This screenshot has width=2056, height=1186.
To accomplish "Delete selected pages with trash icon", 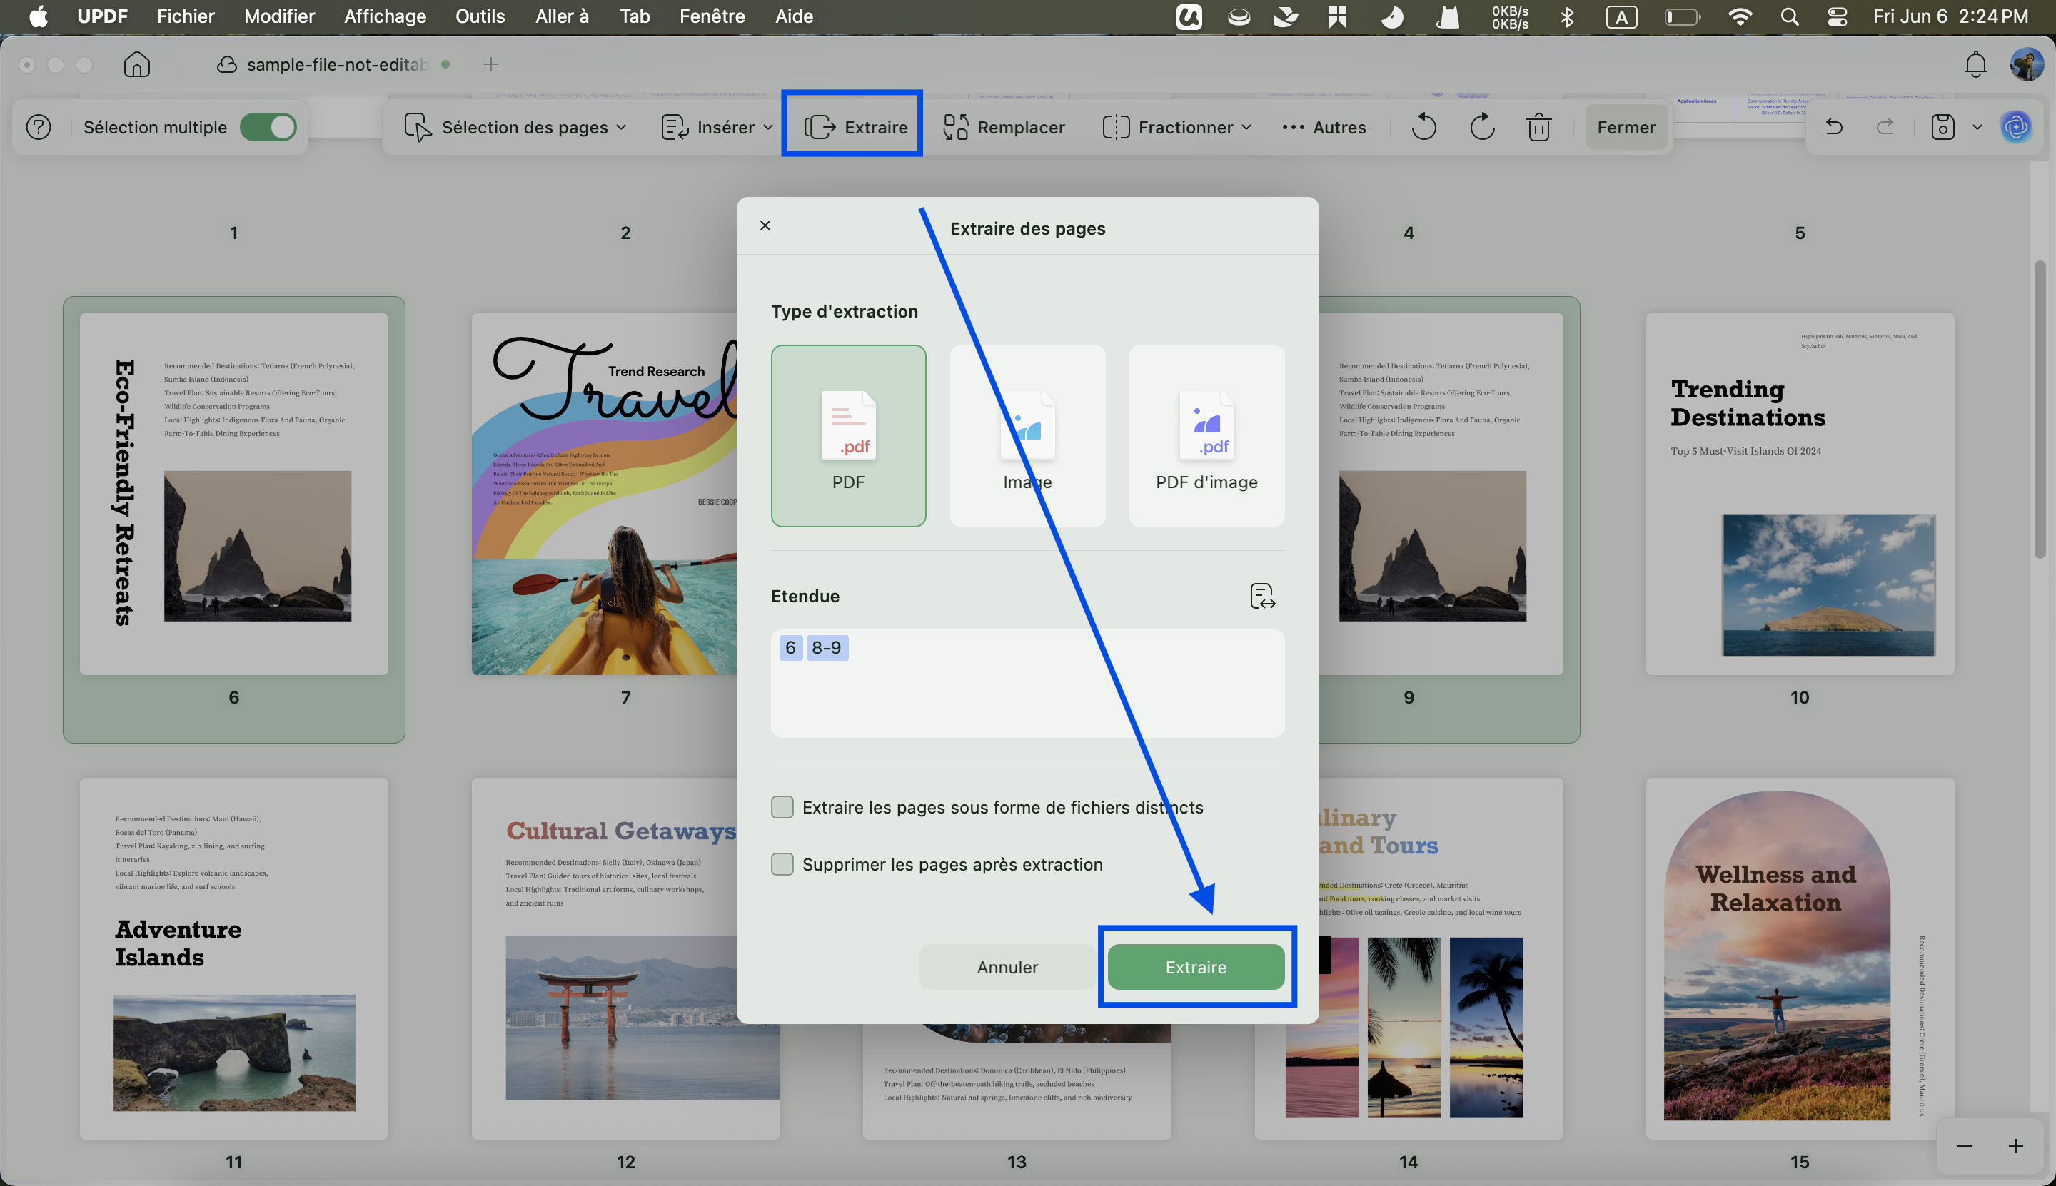I will (x=1538, y=127).
